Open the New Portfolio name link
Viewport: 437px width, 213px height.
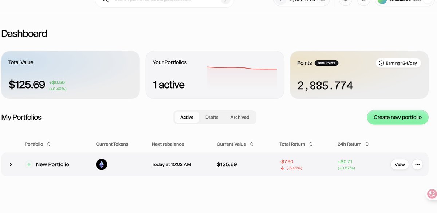tap(52, 164)
